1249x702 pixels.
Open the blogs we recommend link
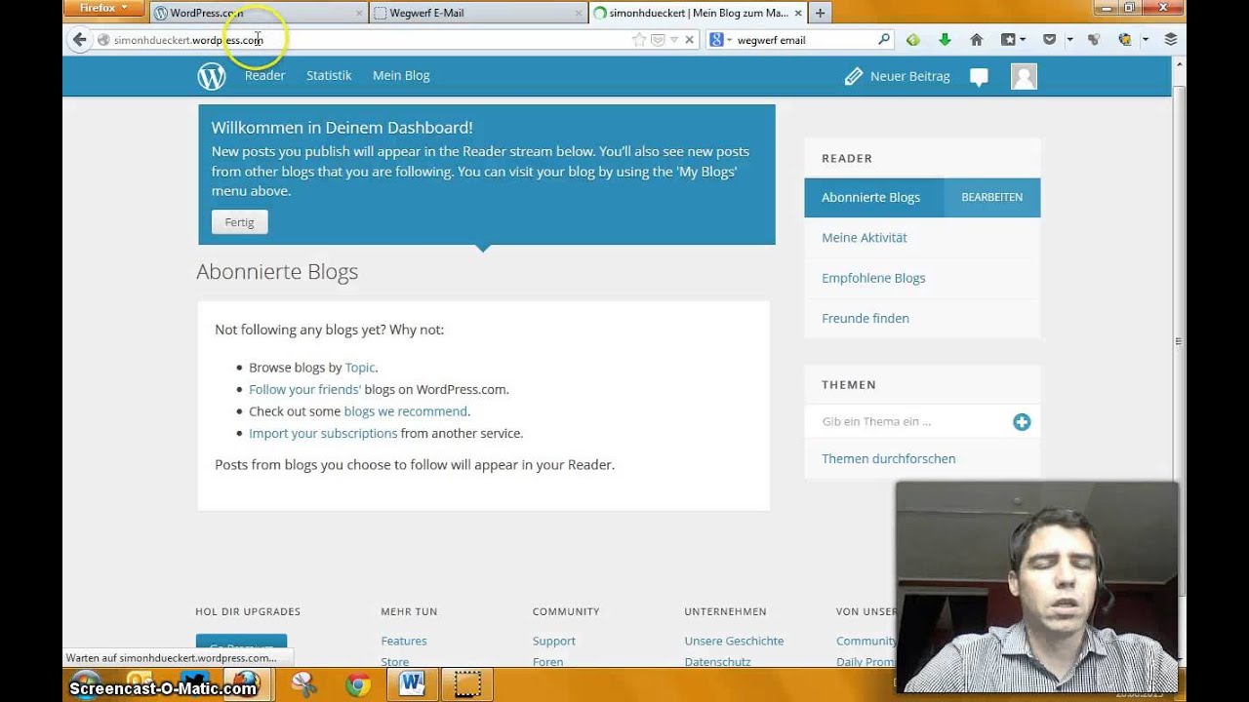pos(406,411)
